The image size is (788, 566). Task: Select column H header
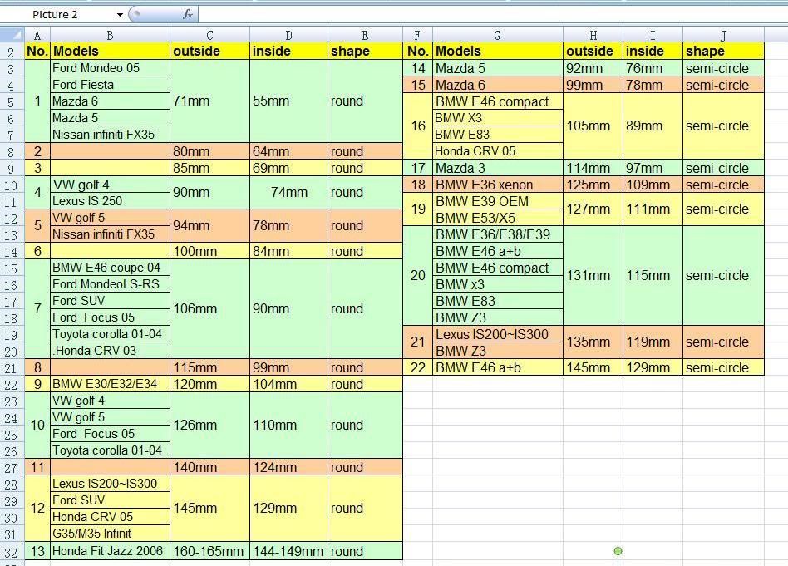click(x=593, y=35)
